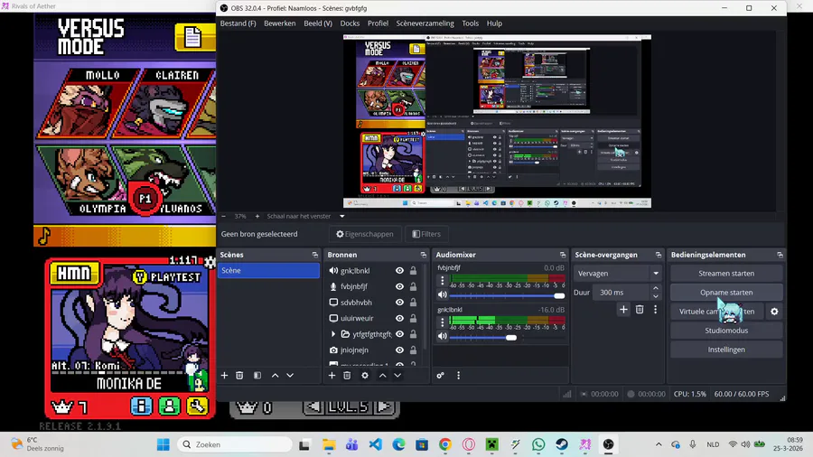This screenshot has width=813, height=457.
Task: Move scene down in Scènes panel
Action: coord(290,375)
